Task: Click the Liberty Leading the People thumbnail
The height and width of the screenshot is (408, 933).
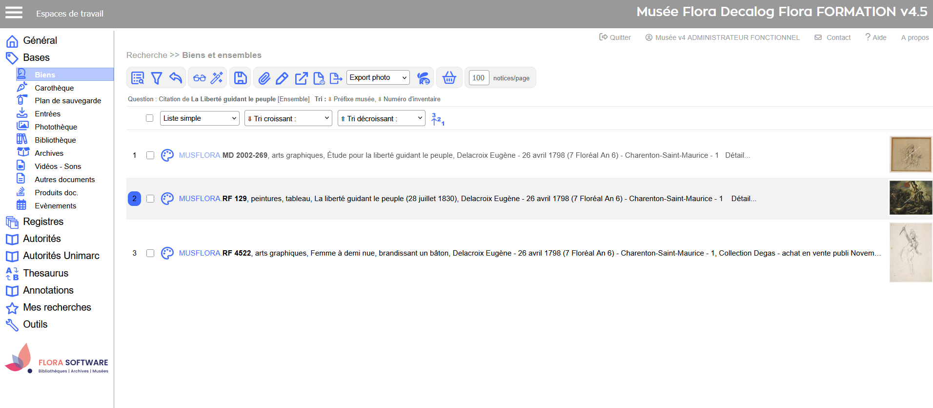Action: tap(911, 198)
